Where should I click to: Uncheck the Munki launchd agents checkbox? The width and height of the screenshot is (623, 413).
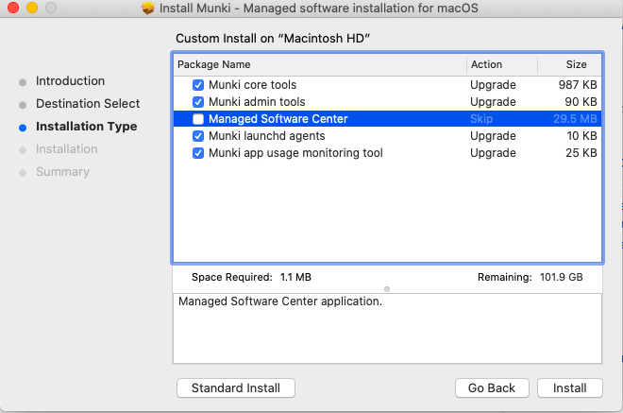pyautogui.click(x=198, y=136)
